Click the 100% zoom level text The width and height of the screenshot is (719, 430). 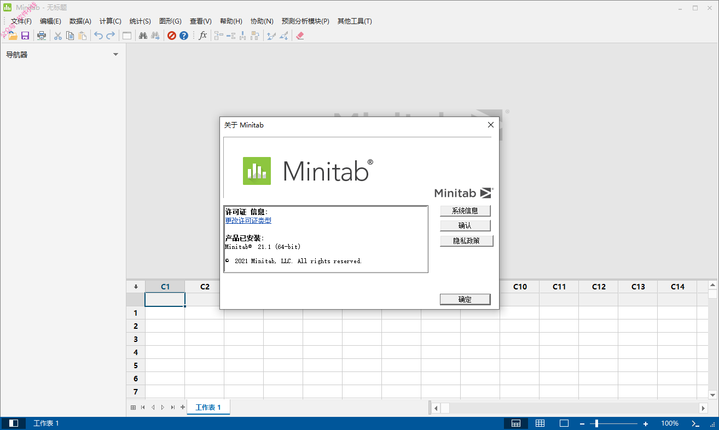point(670,423)
